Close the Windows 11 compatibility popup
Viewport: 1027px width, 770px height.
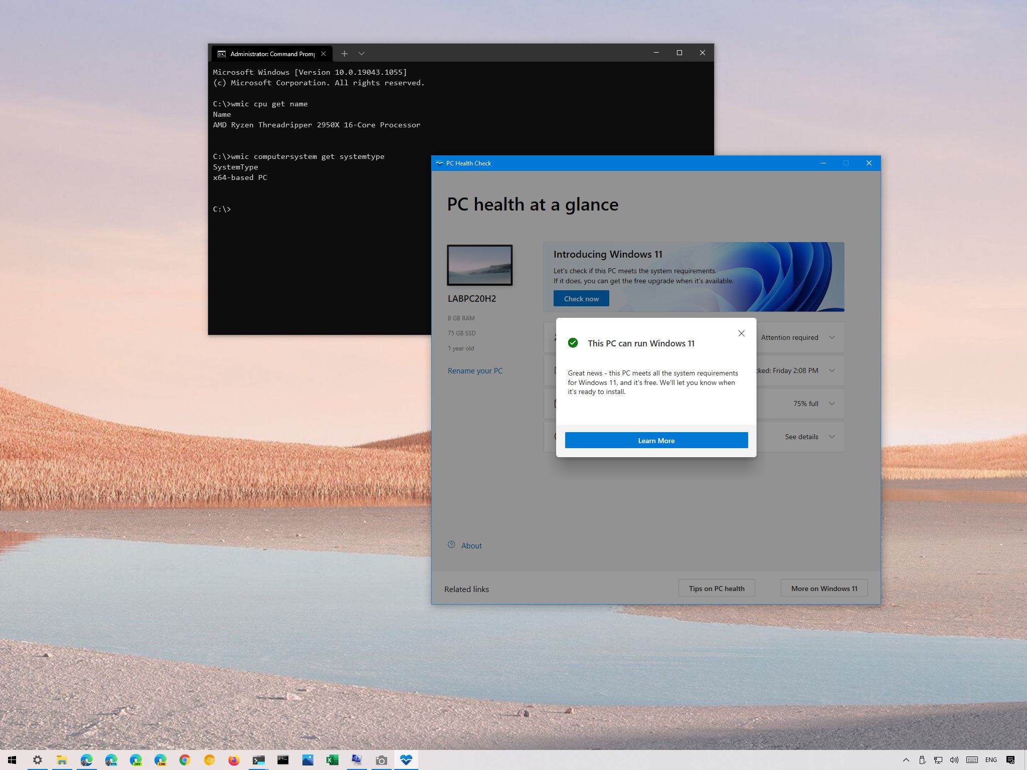(x=741, y=333)
